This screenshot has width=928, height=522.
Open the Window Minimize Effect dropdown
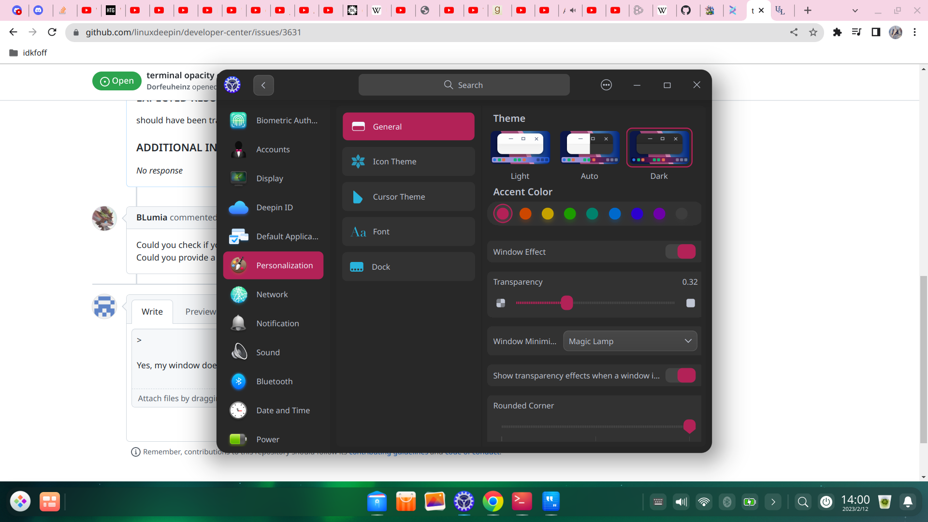pos(629,341)
